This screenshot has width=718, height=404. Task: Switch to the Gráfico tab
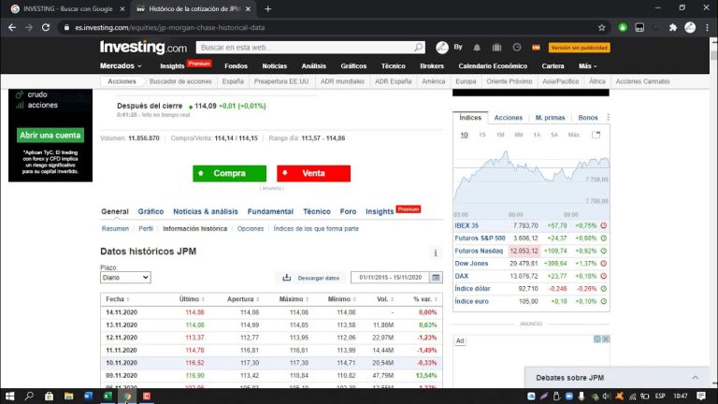151,211
